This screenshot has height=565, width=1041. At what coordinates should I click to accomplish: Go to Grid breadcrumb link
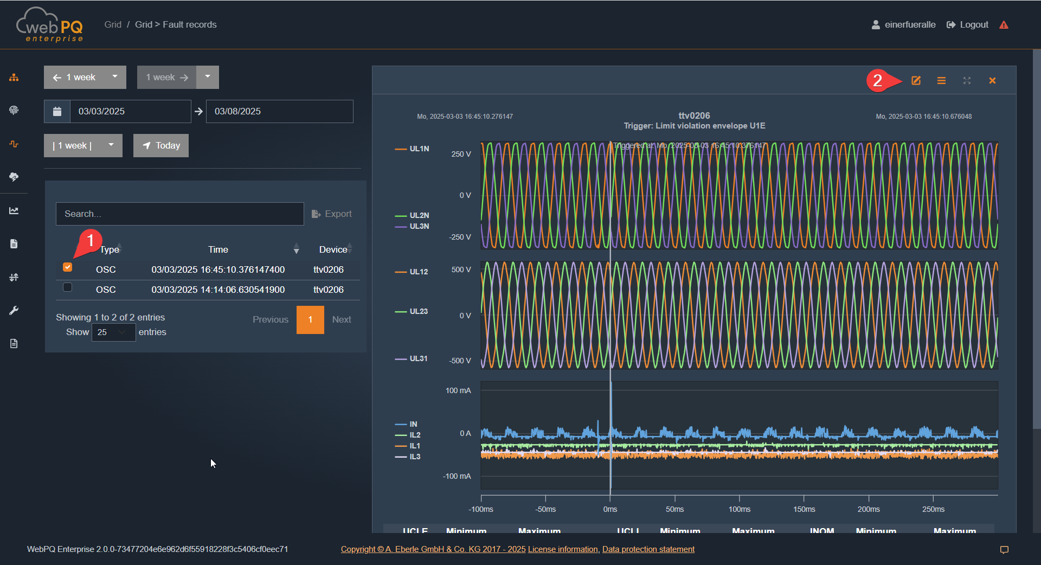(x=113, y=24)
